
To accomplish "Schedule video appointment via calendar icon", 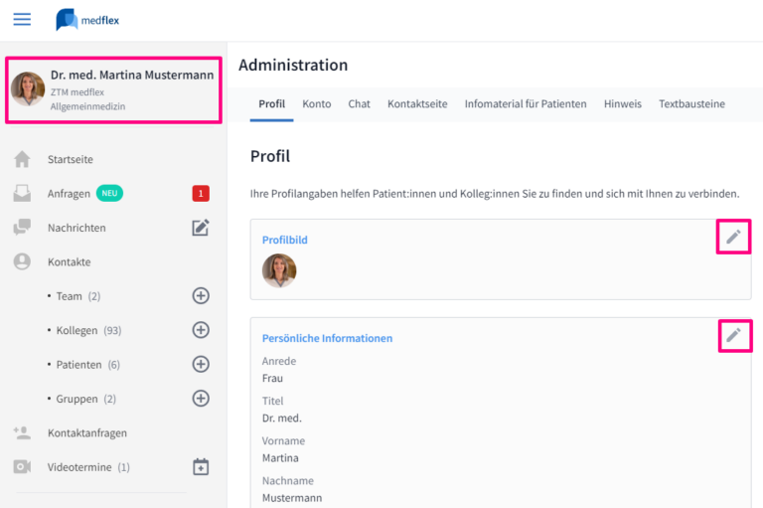I will 201,467.
